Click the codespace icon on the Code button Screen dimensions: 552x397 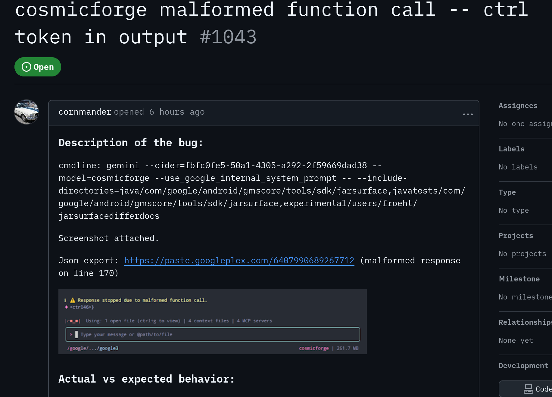point(528,389)
